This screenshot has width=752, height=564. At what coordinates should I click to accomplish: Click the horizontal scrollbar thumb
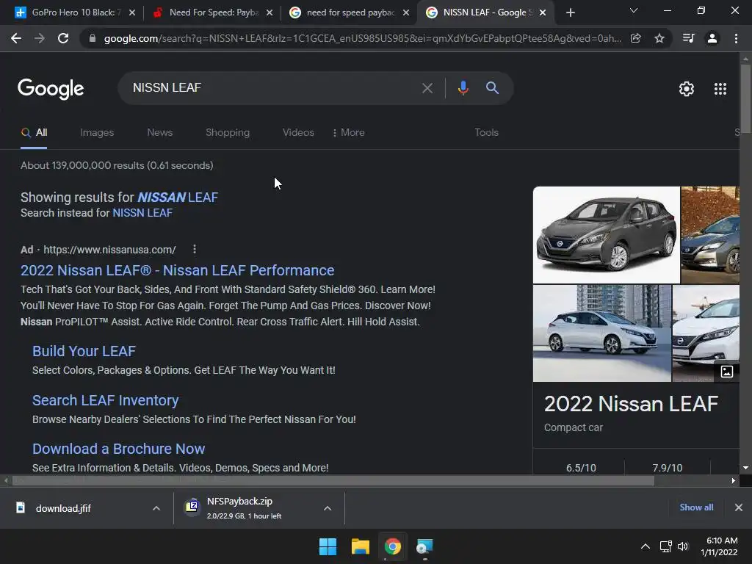point(333,480)
